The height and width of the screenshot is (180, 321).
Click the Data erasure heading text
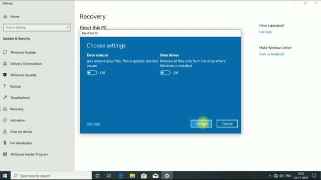(x=97, y=55)
